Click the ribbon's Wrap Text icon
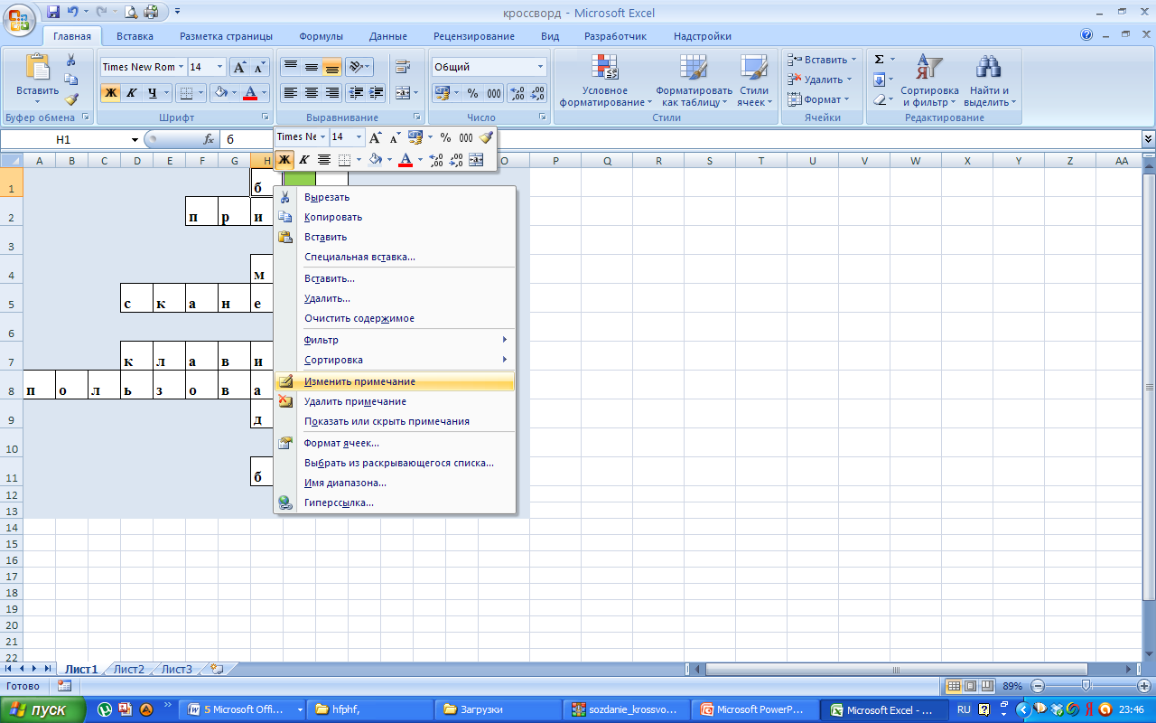 403,67
